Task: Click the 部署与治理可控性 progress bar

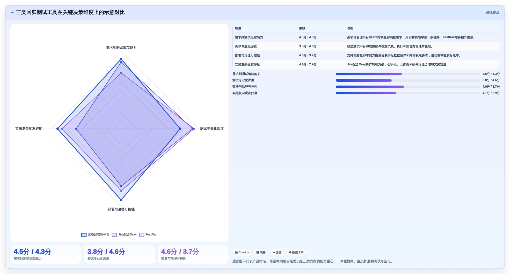Action: click(x=408, y=87)
